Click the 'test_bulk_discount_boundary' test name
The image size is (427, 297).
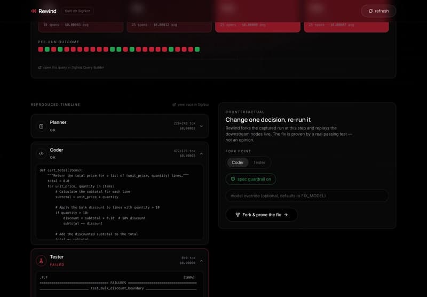coord(117,288)
